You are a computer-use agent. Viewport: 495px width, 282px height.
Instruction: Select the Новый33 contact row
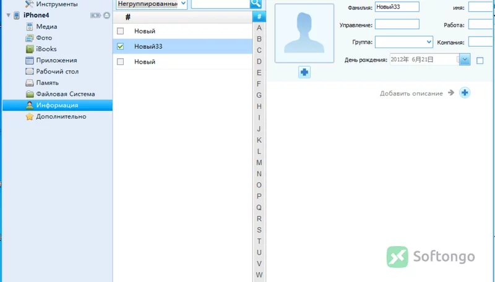(x=183, y=46)
